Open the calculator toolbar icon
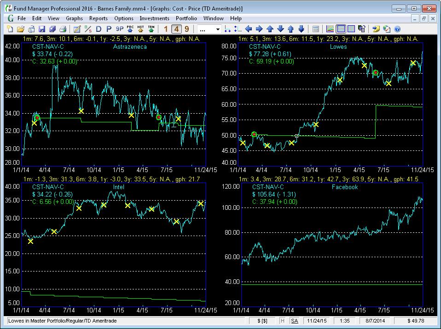 tap(316, 29)
